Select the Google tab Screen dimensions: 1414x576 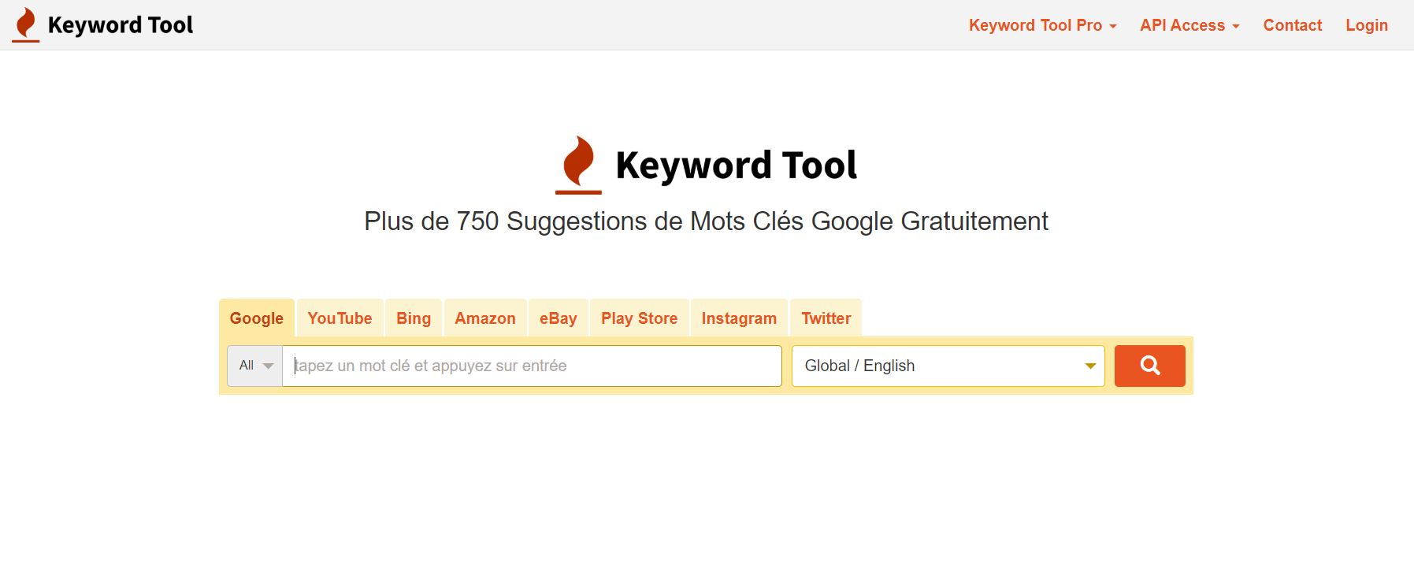pyautogui.click(x=257, y=318)
